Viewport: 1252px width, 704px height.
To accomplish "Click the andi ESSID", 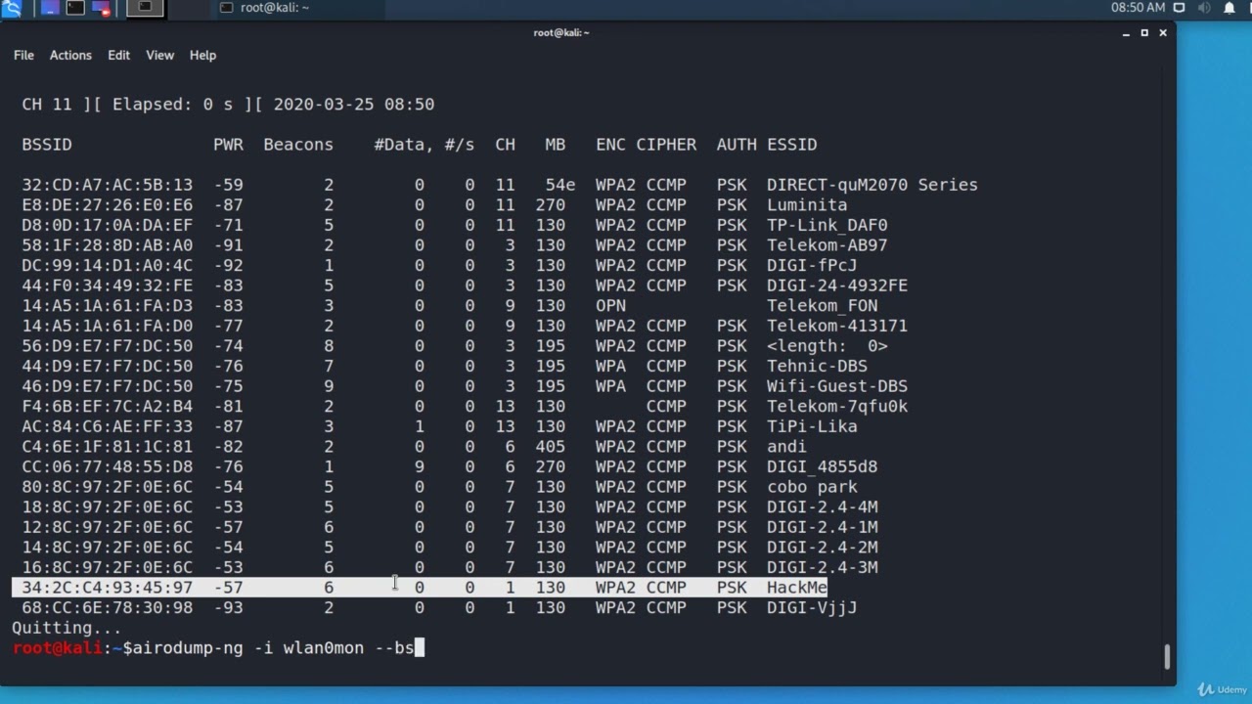I will tap(786, 446).
